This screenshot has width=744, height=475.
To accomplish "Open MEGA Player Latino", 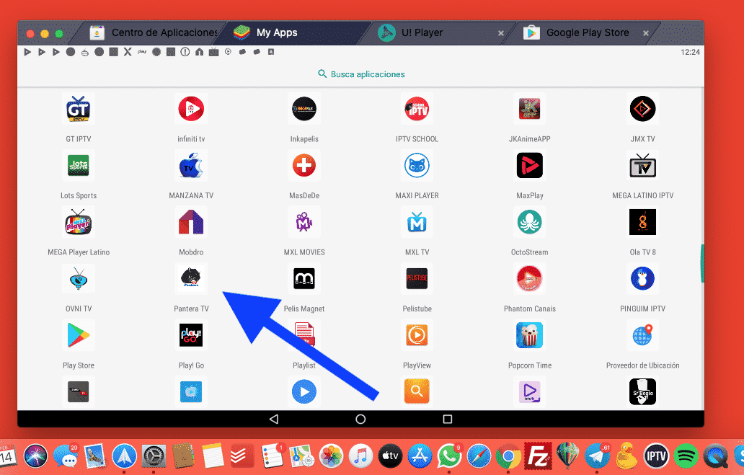I will click(78, 222).
